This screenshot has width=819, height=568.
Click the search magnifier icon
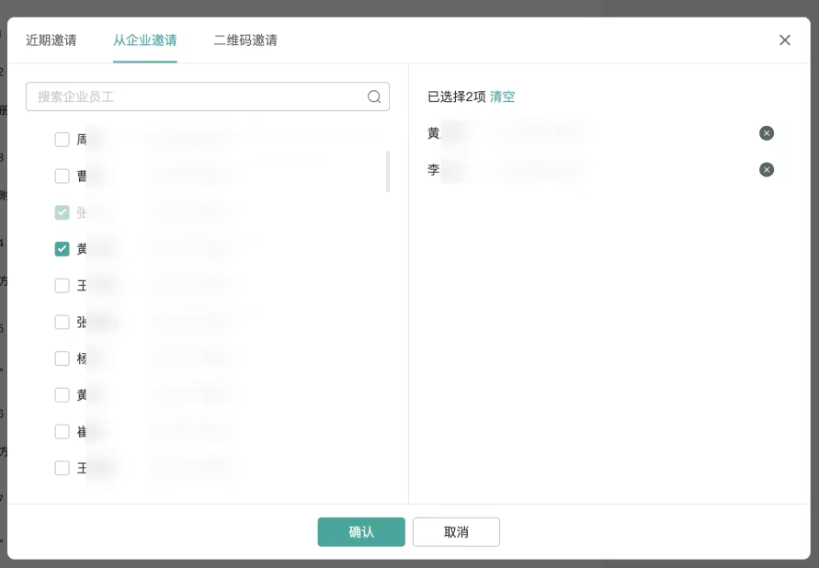click(374, 97)
